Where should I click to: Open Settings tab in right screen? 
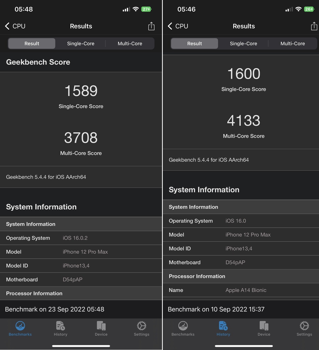coord(304,329)
